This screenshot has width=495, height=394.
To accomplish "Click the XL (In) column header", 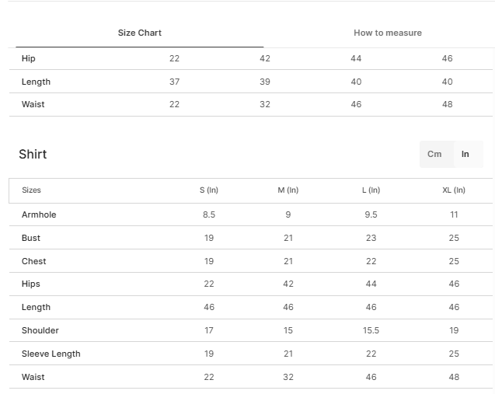I will click(x=454, y=190).
